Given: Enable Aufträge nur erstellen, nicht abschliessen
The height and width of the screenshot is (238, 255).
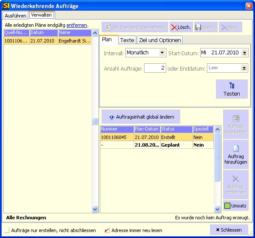Looking at the screenshot, I should pos(7,230).
